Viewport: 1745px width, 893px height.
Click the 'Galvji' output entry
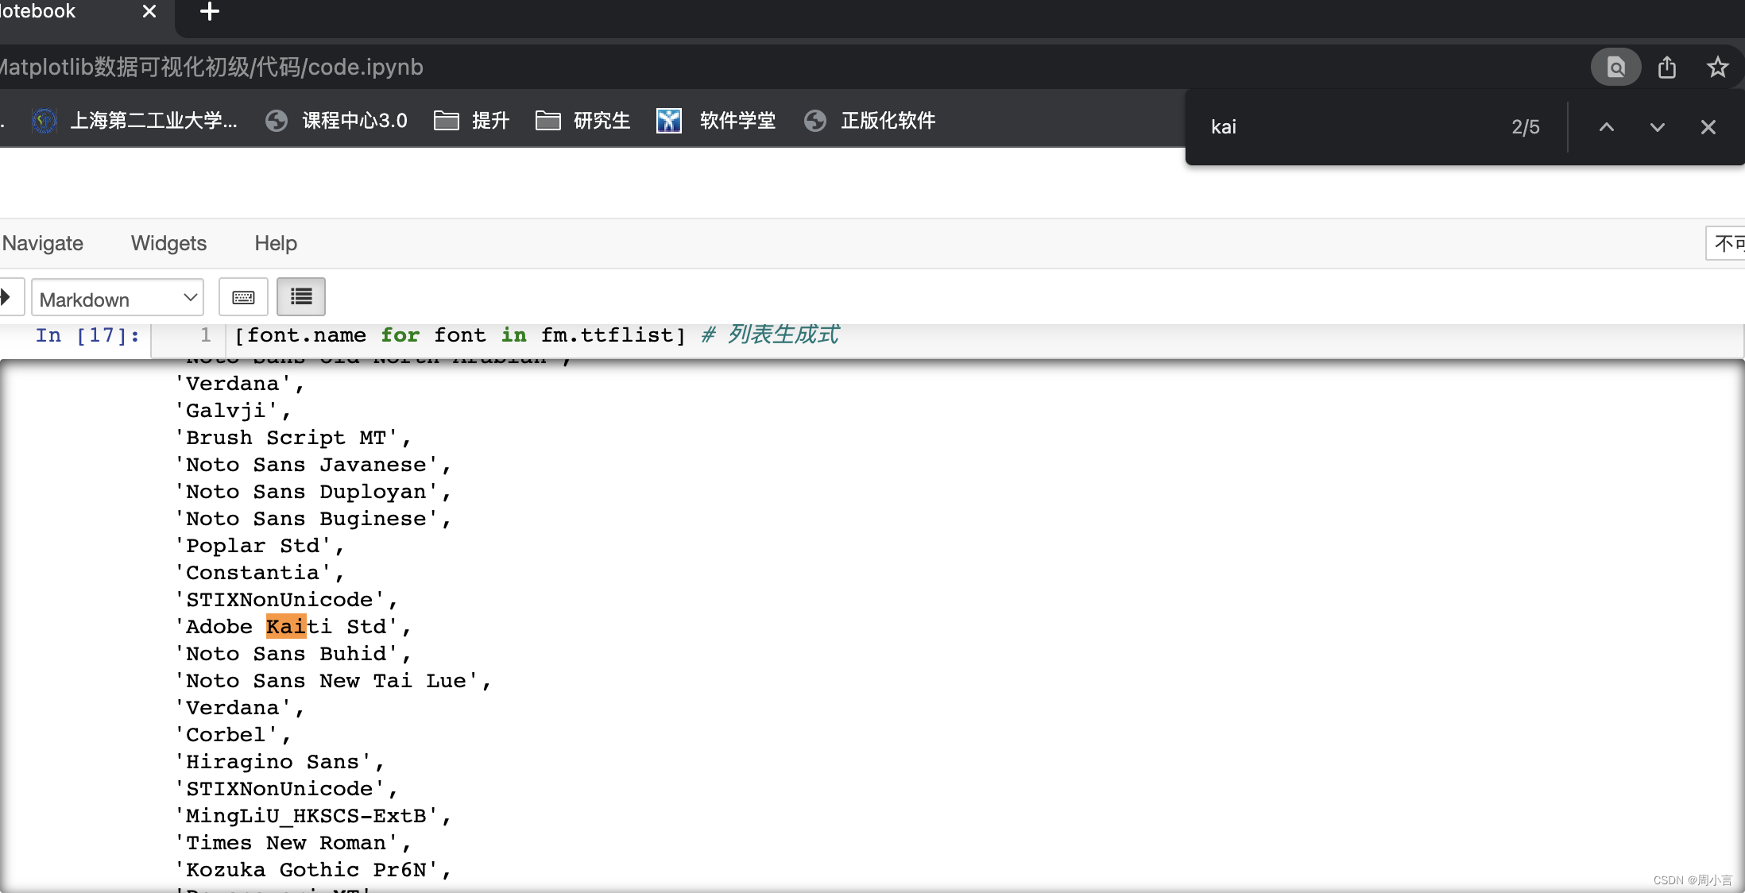233,411
